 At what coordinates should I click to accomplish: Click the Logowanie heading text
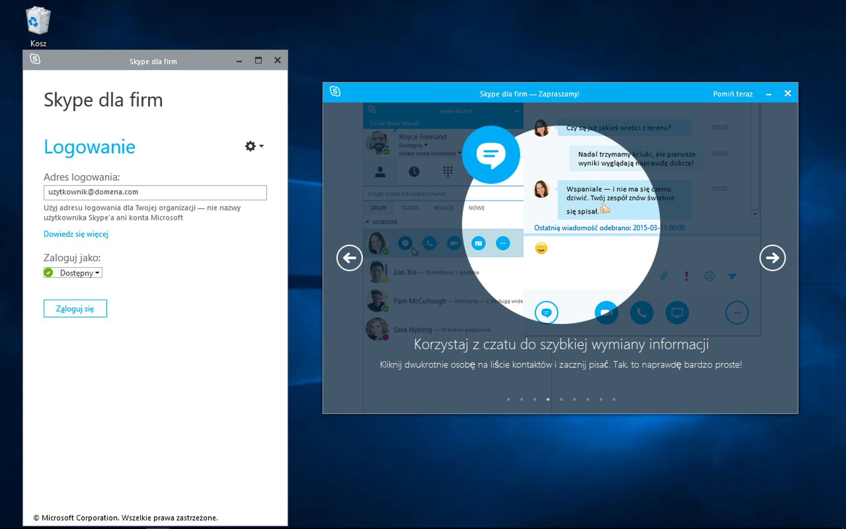[x=90, y=147]
